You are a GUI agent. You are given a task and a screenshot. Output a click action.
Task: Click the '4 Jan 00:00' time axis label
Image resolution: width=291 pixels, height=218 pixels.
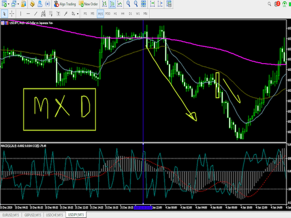171,208
